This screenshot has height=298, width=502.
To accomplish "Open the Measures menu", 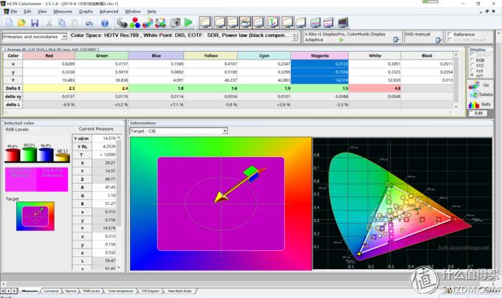I will coord(63,12).
